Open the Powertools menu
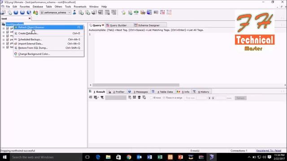 (80, 7)
